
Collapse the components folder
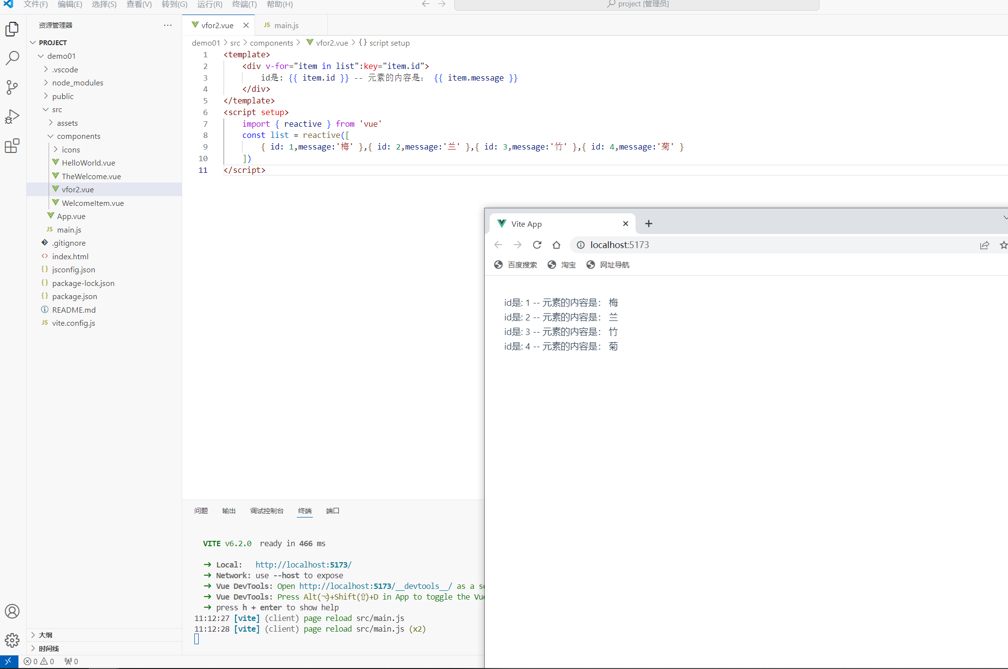51,136
